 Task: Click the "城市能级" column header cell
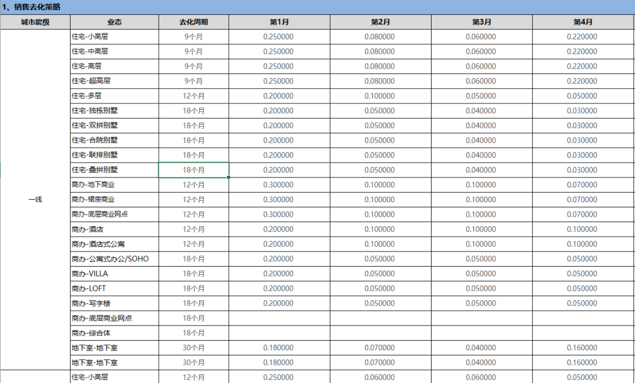click(35, 22)
